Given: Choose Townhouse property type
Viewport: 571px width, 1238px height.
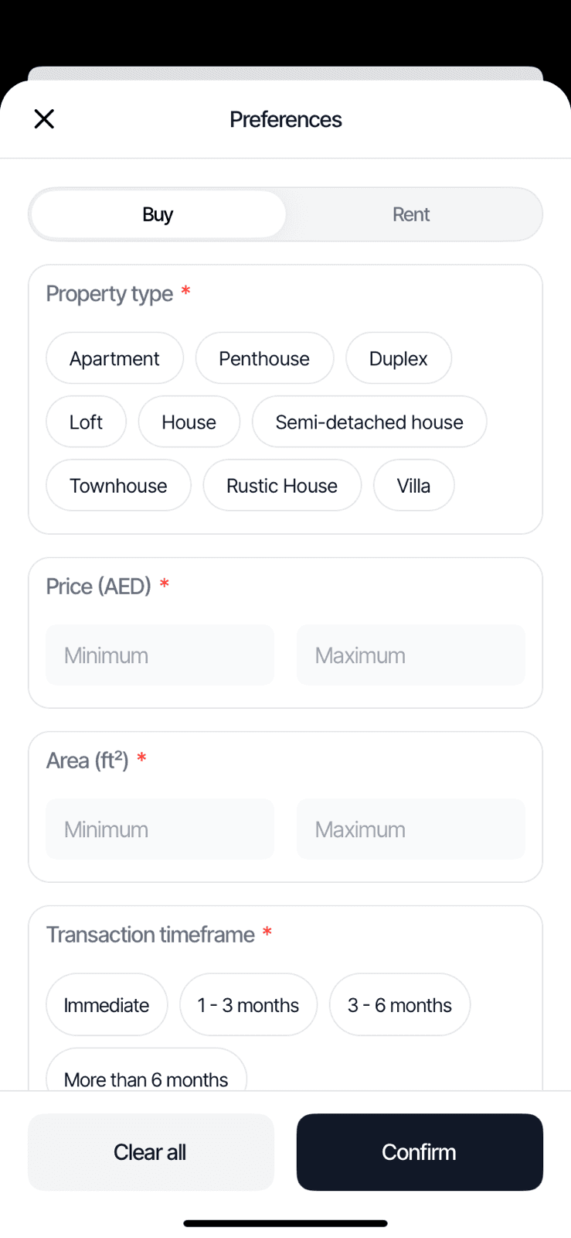Looking at the screenshot, I should (118, 485).
